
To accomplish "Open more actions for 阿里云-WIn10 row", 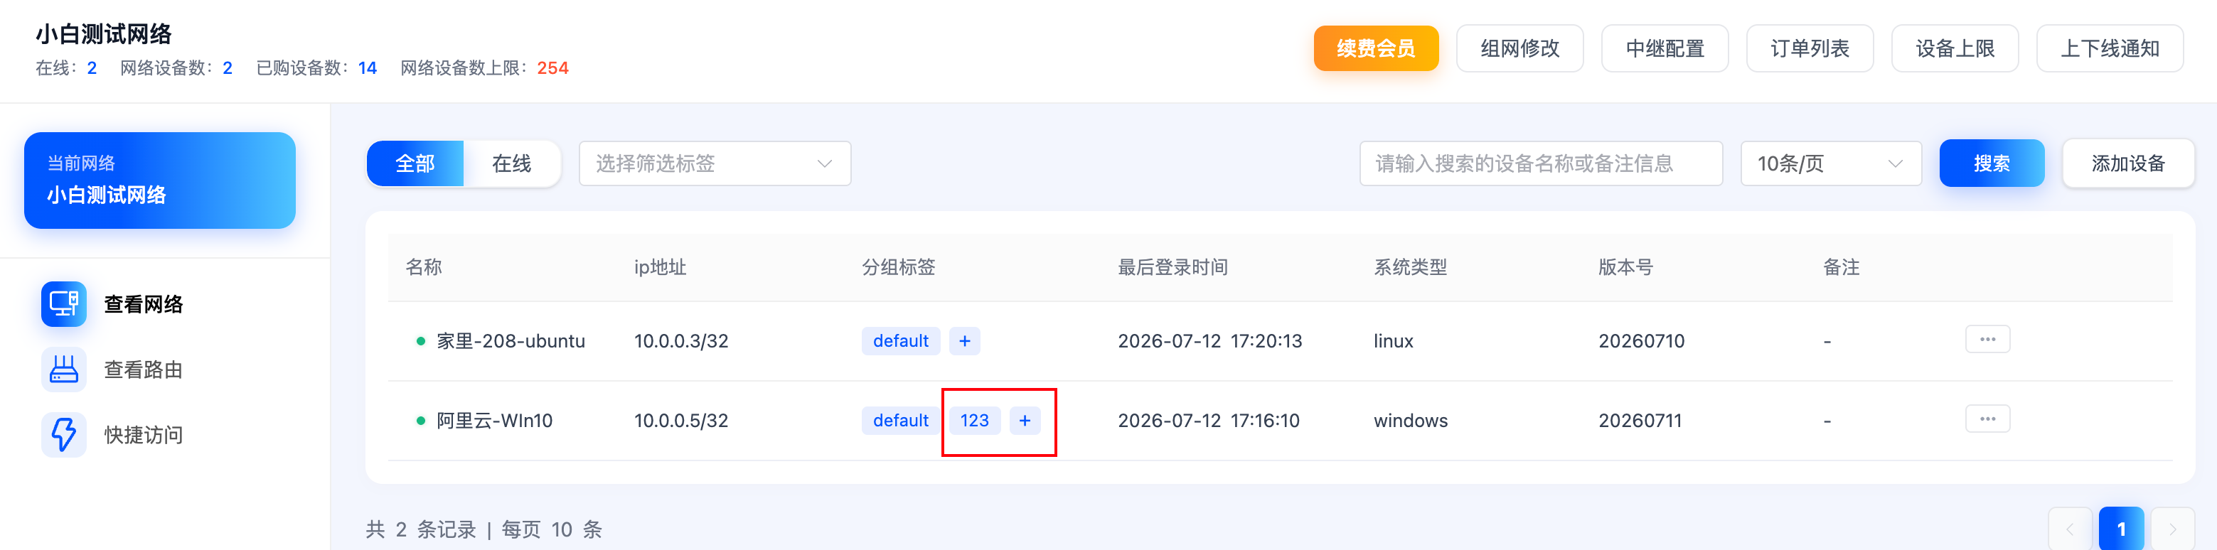I will [1987, 419].
